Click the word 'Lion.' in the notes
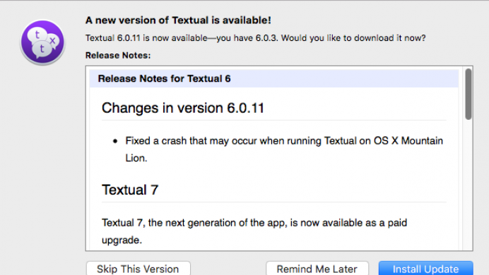Viewport: 489px width, 275px height. tap(136, 158)
